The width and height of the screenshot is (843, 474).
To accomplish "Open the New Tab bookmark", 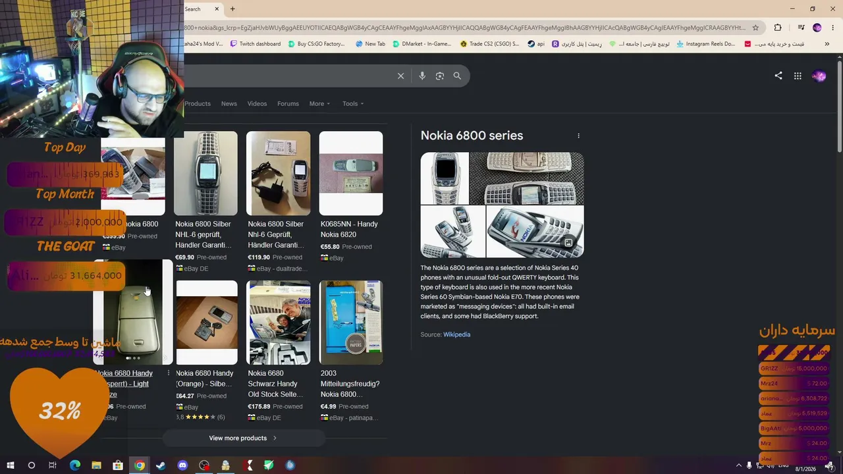I will 370,44.
